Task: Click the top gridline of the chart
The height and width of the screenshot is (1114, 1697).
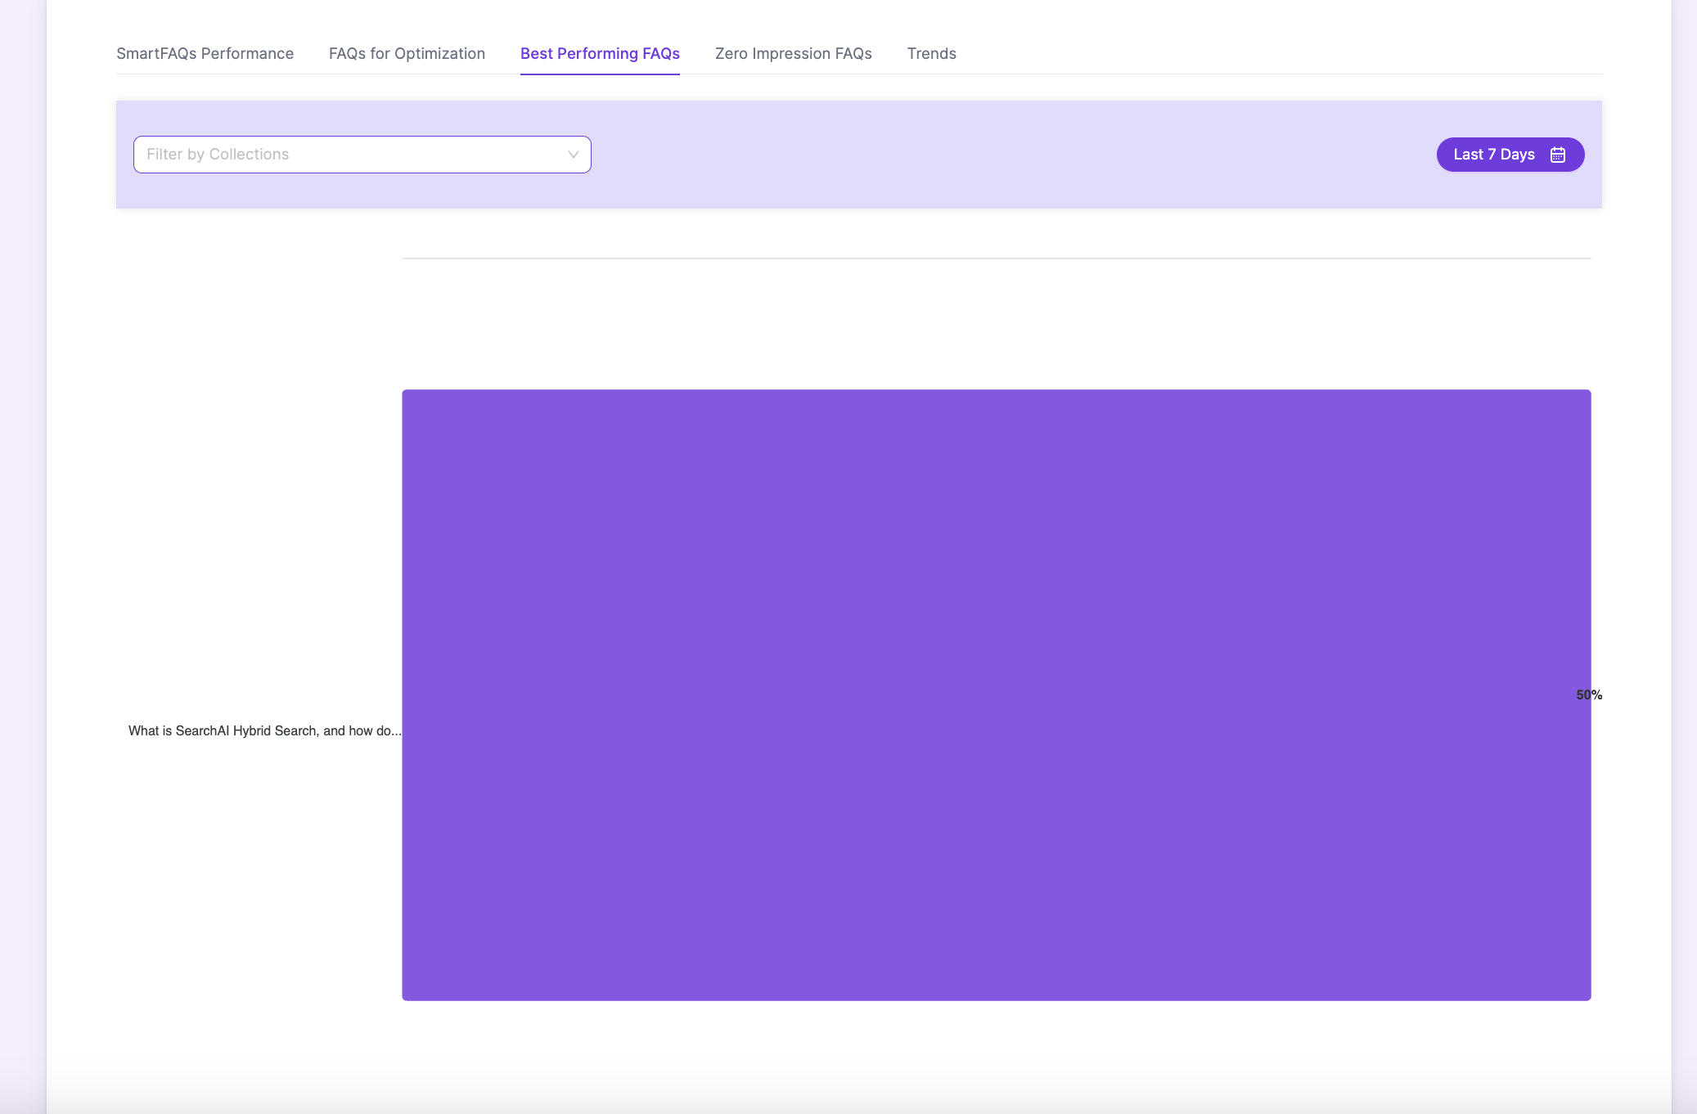Action: pos(996,258)
